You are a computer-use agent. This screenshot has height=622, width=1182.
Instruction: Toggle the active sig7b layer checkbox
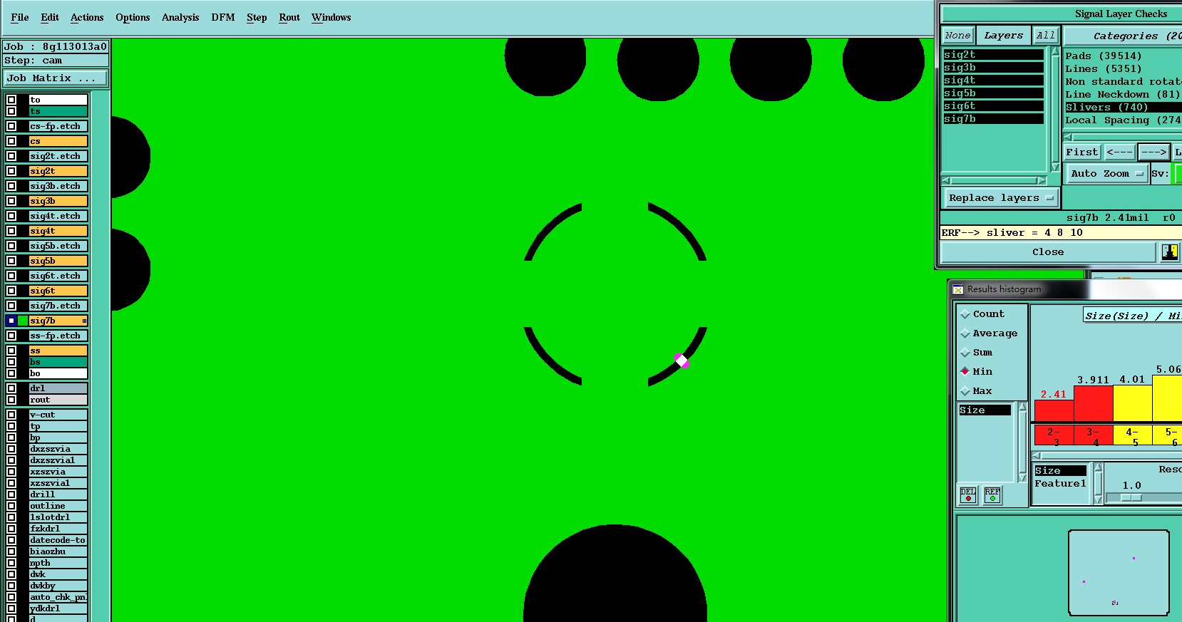tap(11, 321)
